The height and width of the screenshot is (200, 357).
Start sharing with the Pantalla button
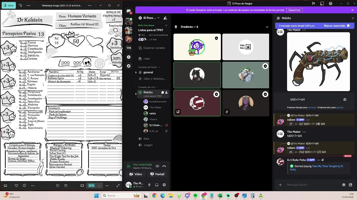pyautogui.click(x=157, y=174)
